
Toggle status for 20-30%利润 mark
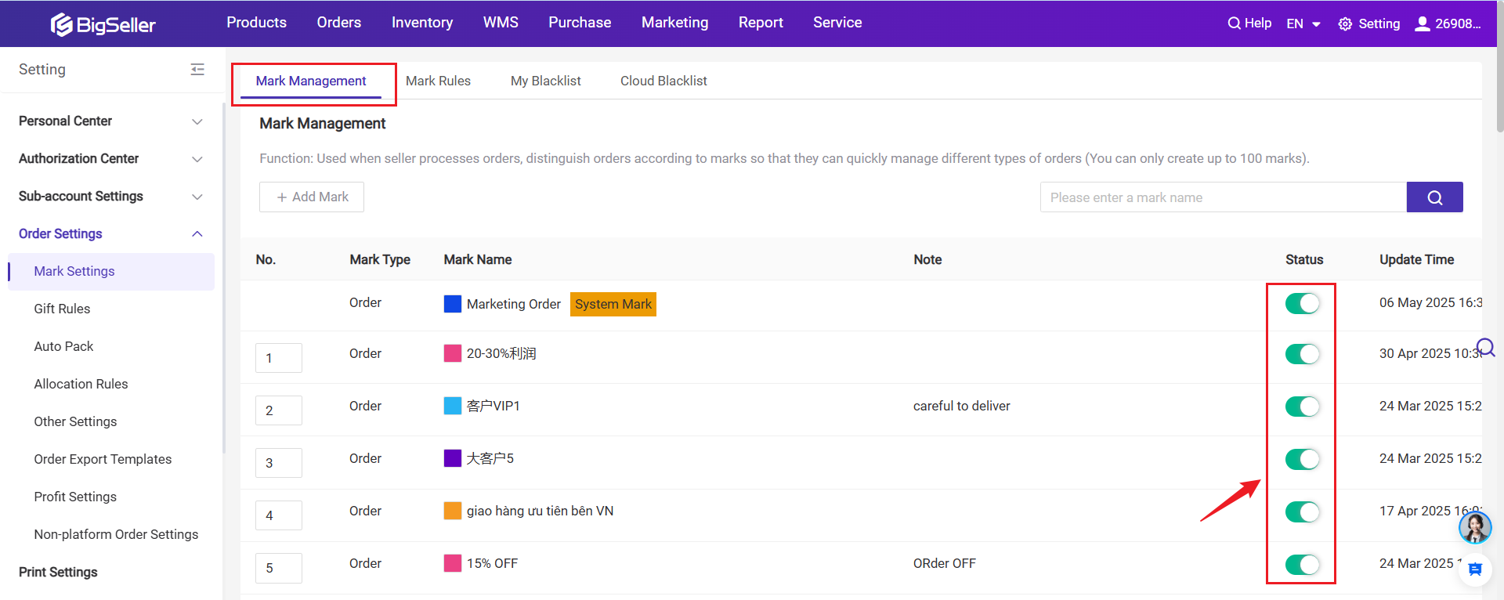point(1303,354)
